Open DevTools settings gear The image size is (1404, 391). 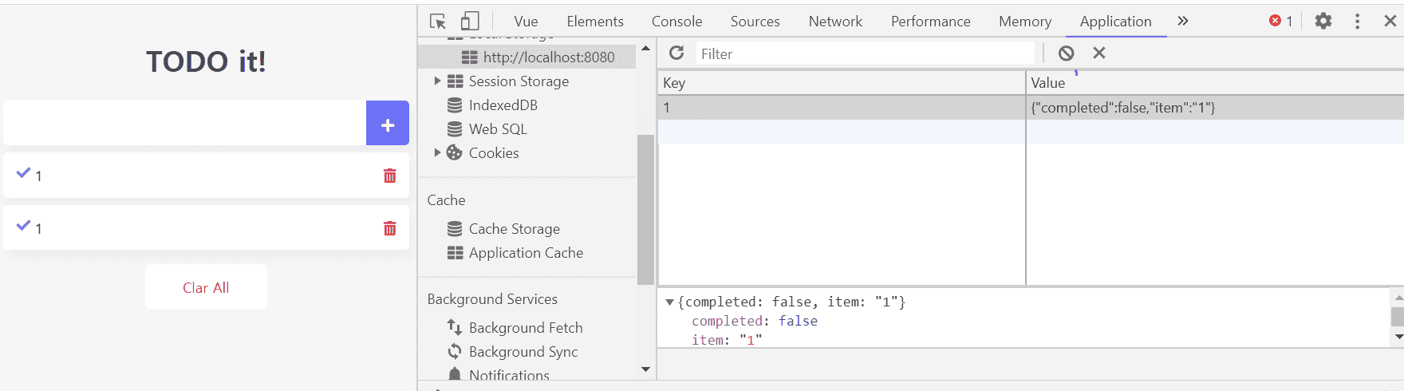pos(1323,22)
